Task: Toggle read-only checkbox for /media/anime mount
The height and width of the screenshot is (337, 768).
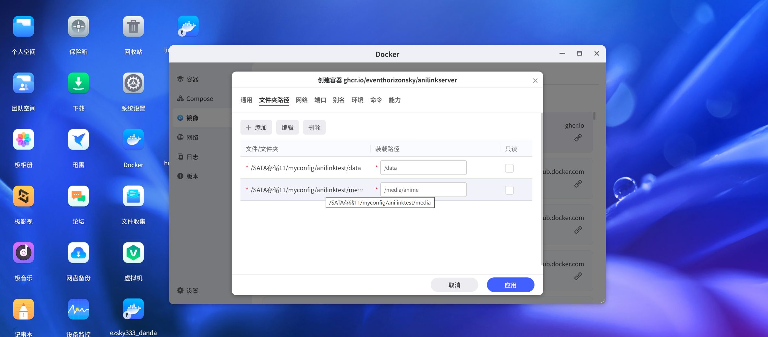Action: pyautogui.click(x=509, y=190)
